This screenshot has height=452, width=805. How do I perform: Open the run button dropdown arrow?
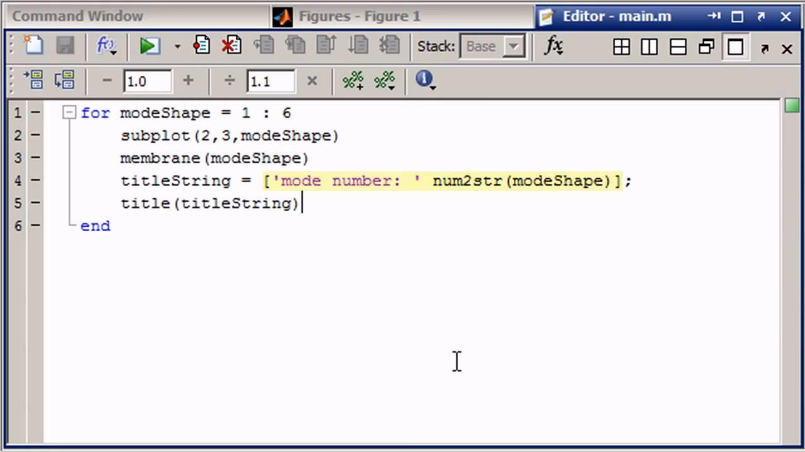pyautogui.click(x=177, y=46)
